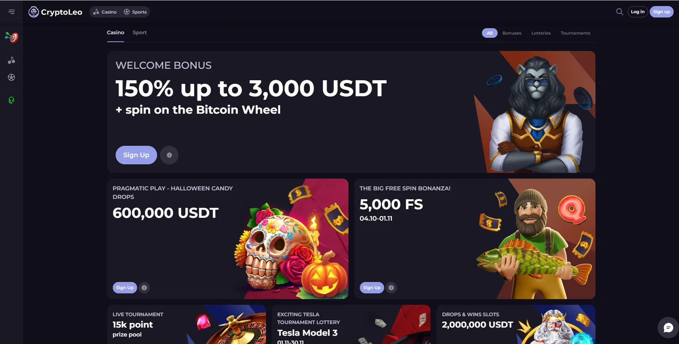Select the Casino header navigation item
Viewport: 679px width, 344px height.
click(x=105, y=12)
